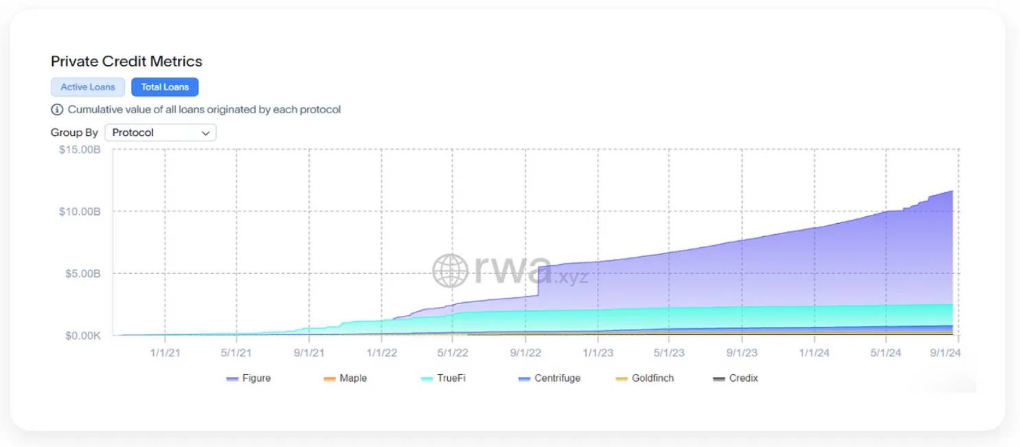
Task: Click the Goldfinch legend label
Action: [653, 378]
